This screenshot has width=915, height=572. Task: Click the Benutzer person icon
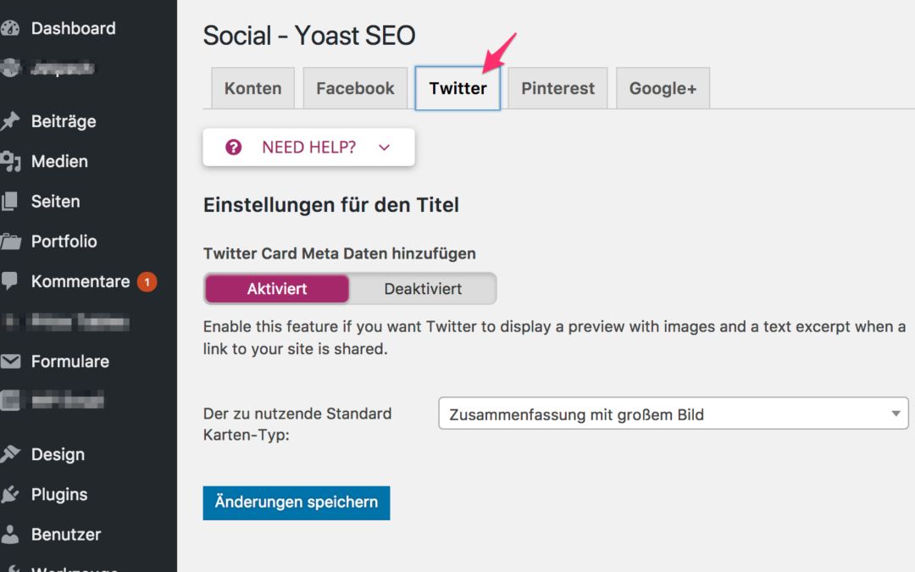point(9,535)
